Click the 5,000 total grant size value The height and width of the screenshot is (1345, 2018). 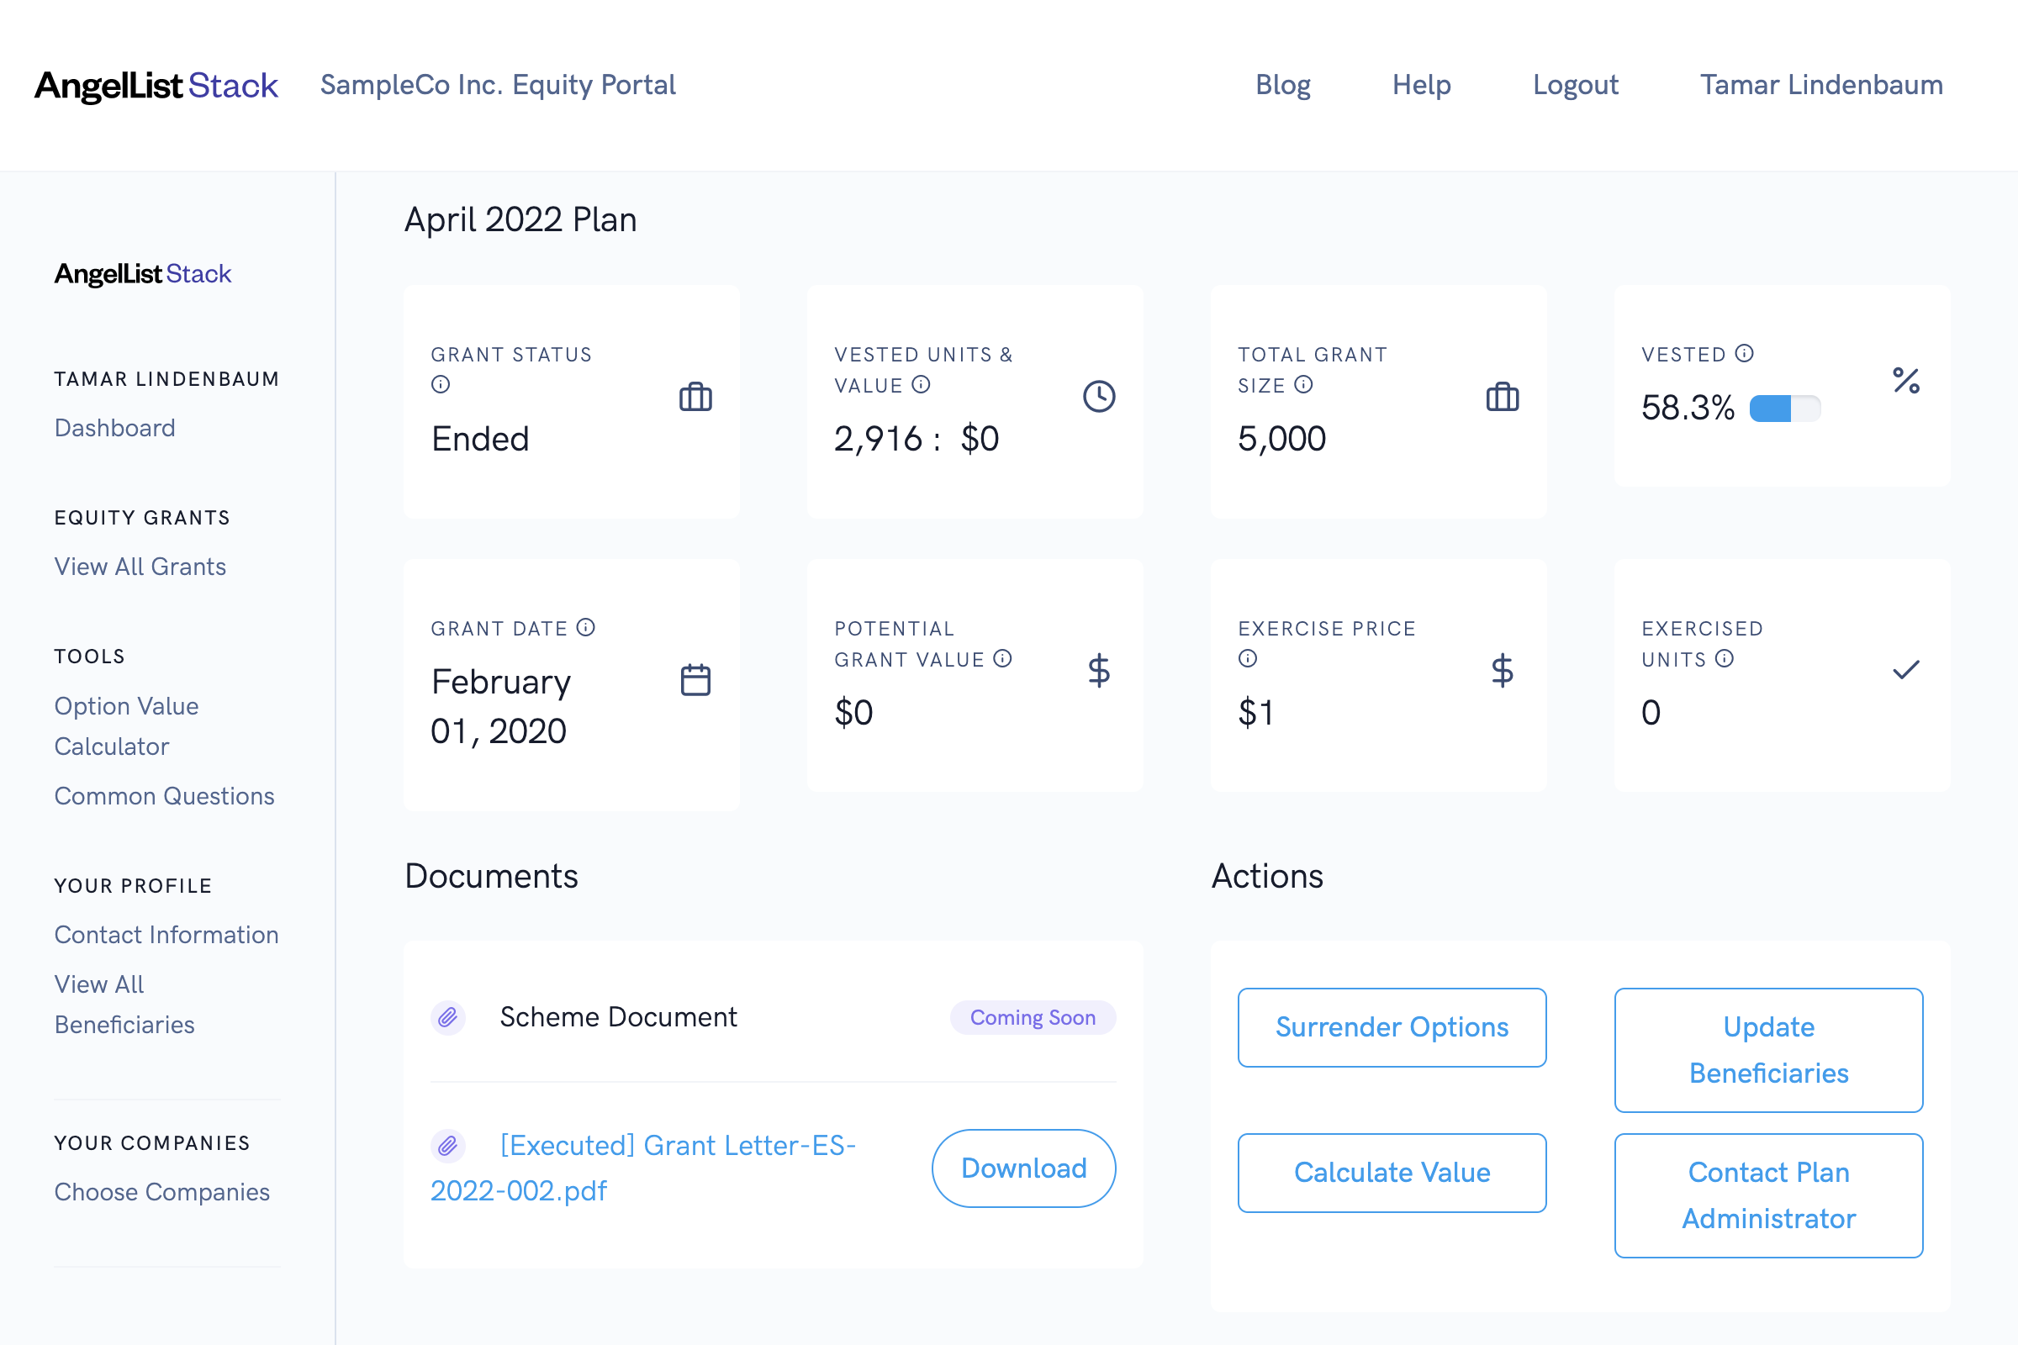pos(1281,439)
